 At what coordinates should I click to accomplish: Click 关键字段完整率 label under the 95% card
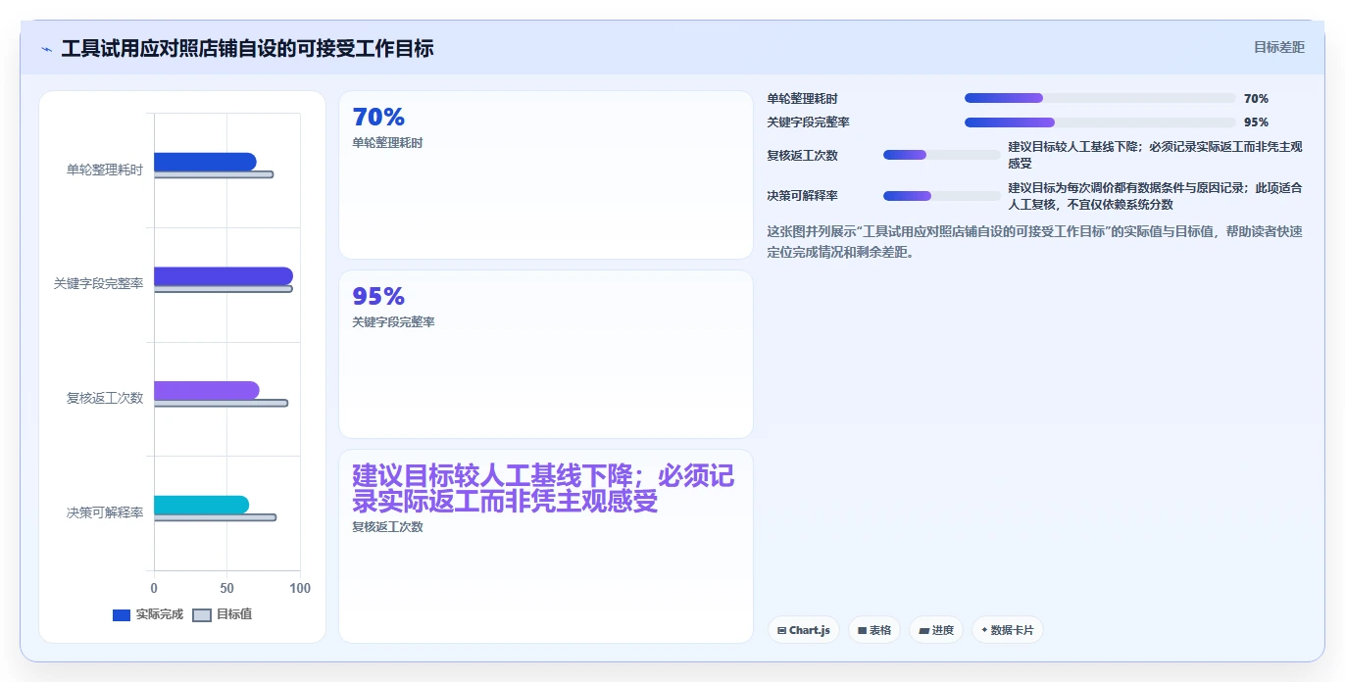[x=393, y=322]
